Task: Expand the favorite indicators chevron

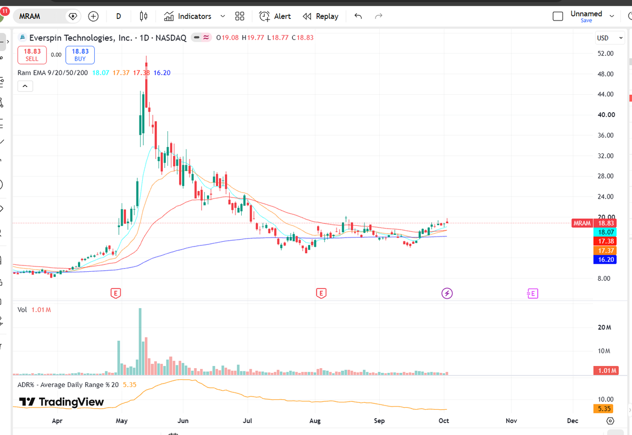Action: (x=222, y=16)
